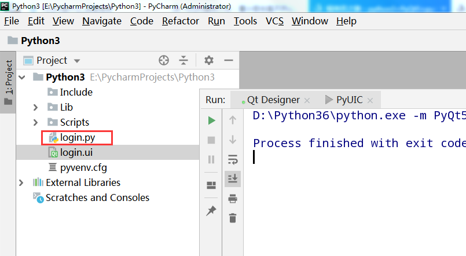Click the 'Process finished with exit code' line
Image resolution: width=466 pixels, height=256 pixels.
[359, 143]
